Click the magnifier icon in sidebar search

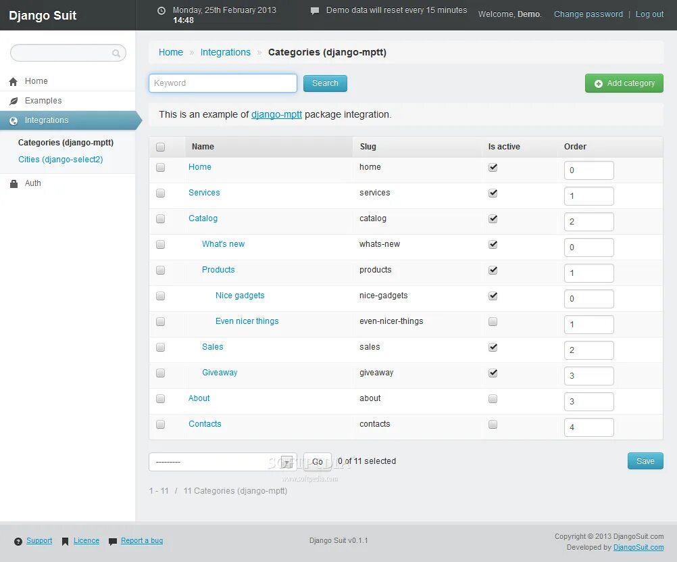click(x=116, y=53)
